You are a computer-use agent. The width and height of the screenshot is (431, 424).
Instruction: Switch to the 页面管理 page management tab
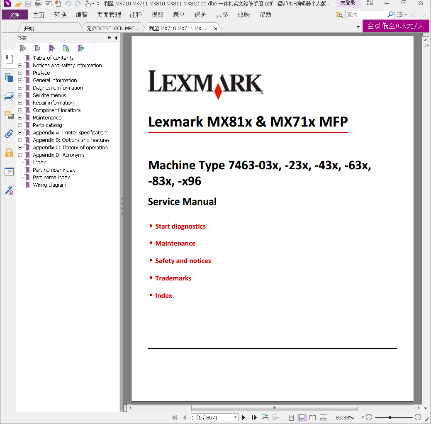pos(109,15)
